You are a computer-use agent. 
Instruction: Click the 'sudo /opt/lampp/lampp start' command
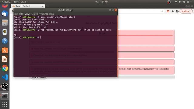[58, 17]
